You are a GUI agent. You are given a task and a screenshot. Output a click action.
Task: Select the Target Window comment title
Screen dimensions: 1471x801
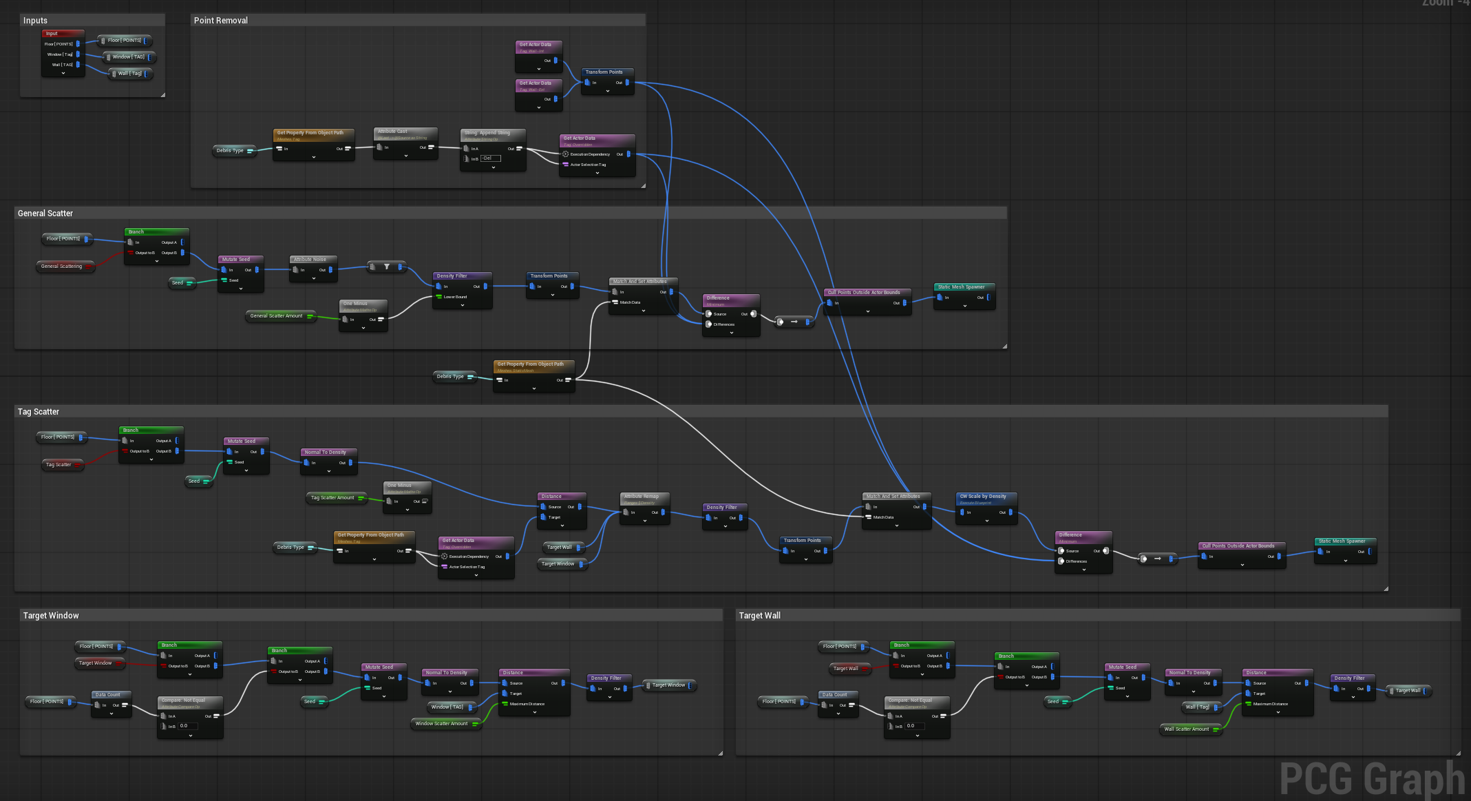tap(51, 616)
